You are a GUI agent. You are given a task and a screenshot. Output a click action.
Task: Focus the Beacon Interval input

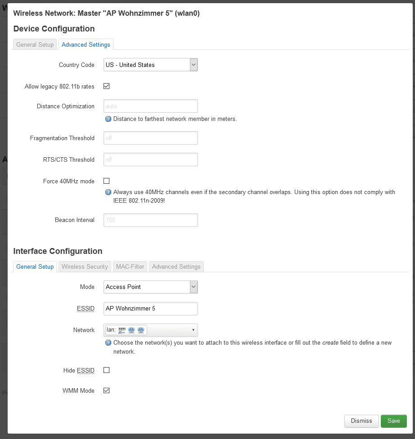click(x=150, y=220)
